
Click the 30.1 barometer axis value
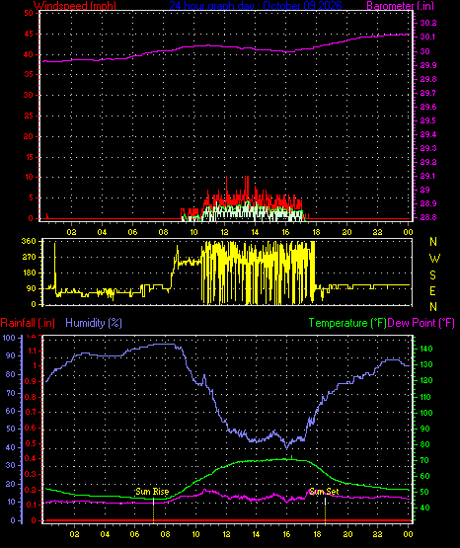(x=427, y=38)
